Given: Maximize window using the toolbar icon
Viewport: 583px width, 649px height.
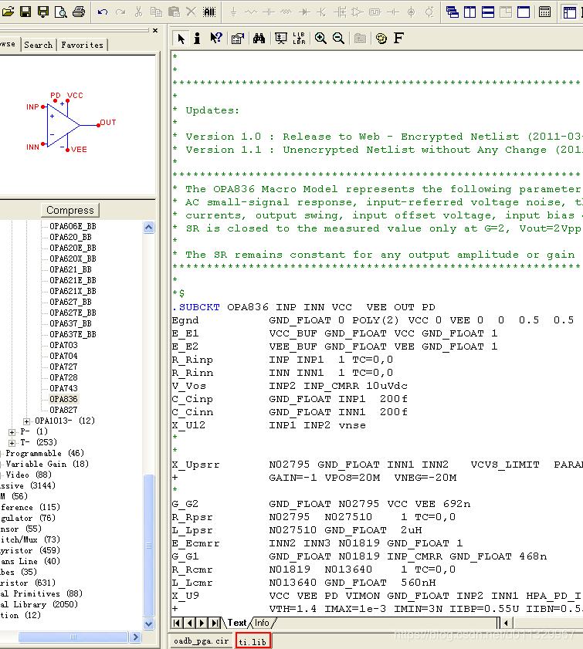Looking at the screenshot, I should [524, 12].
